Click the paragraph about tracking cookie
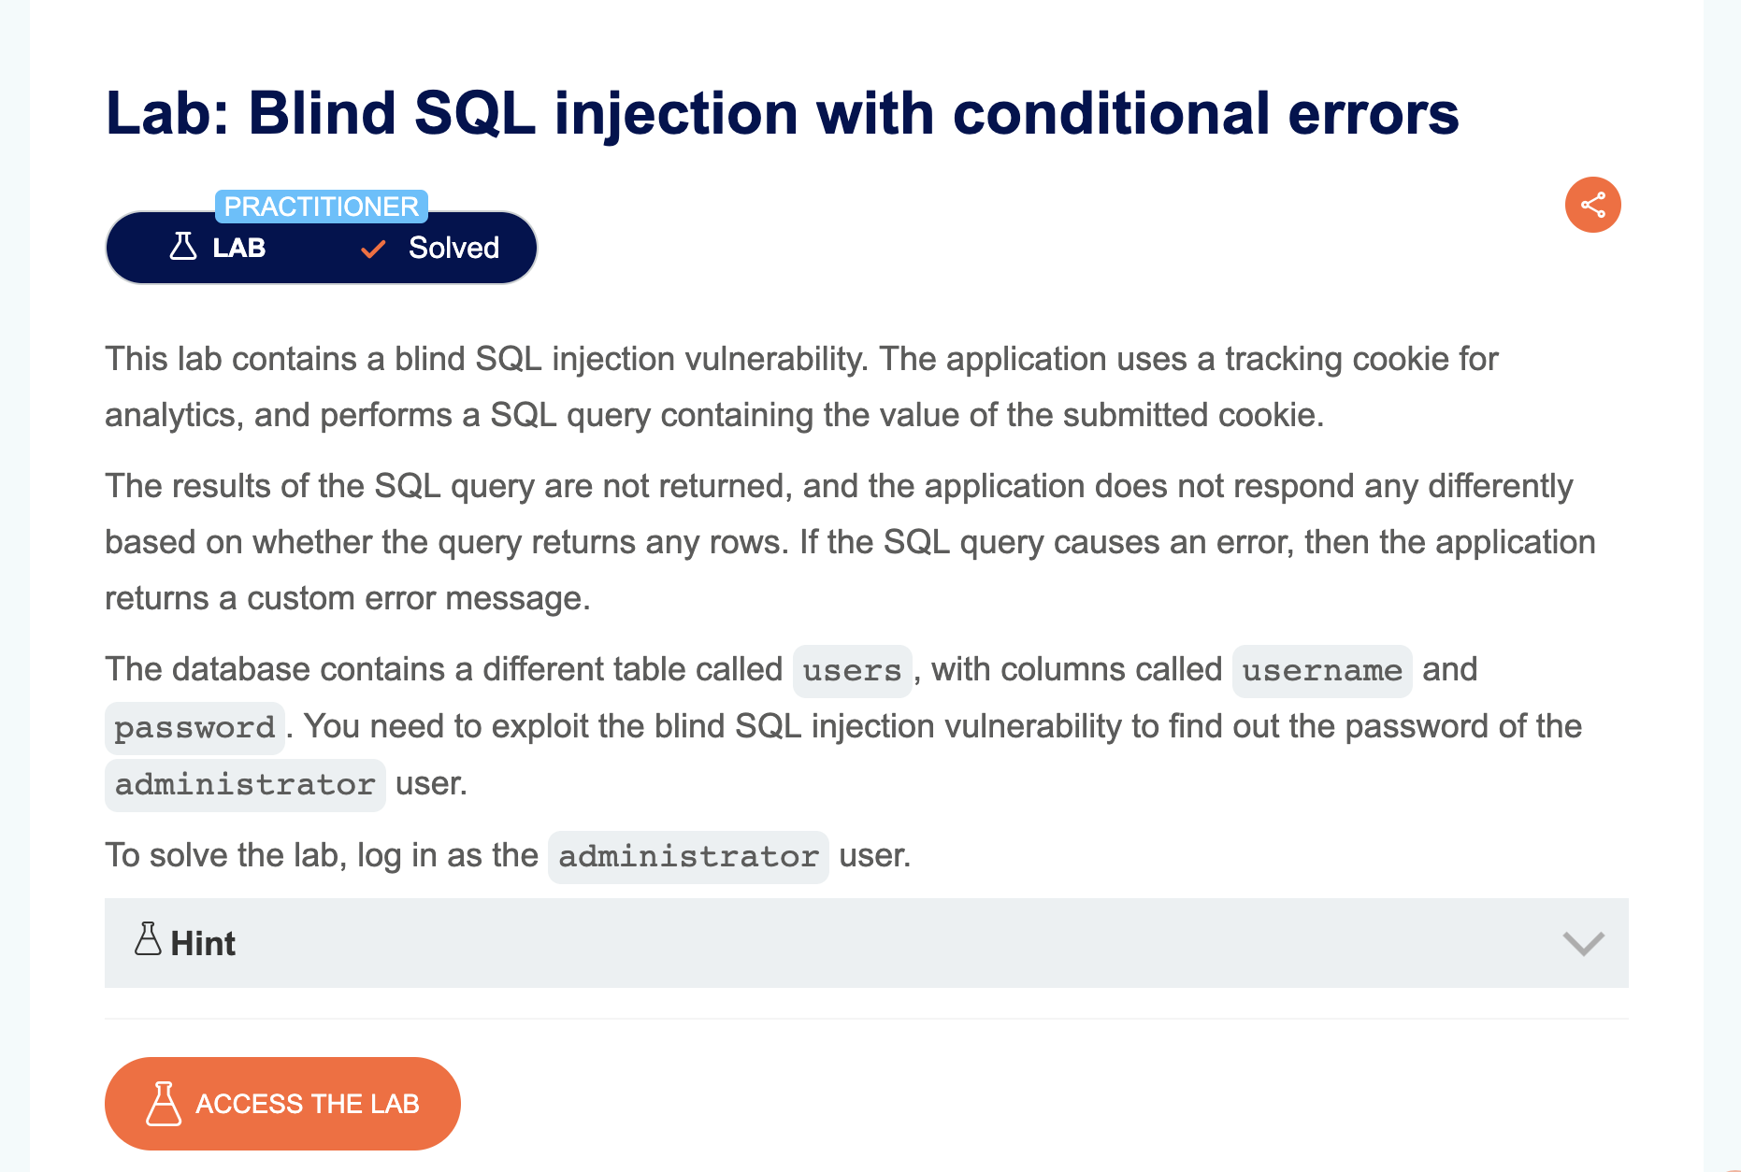Screen dimensions: 1741x1172 [801, 387]
